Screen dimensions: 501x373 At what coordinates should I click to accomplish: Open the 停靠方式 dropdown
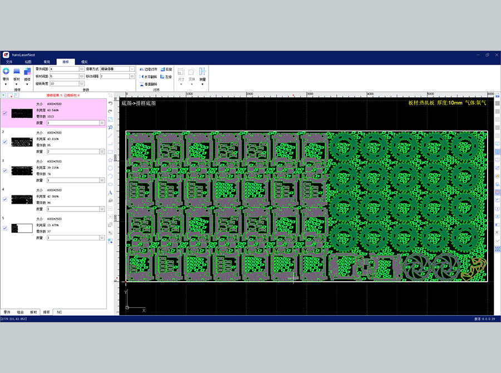point(132,69)
